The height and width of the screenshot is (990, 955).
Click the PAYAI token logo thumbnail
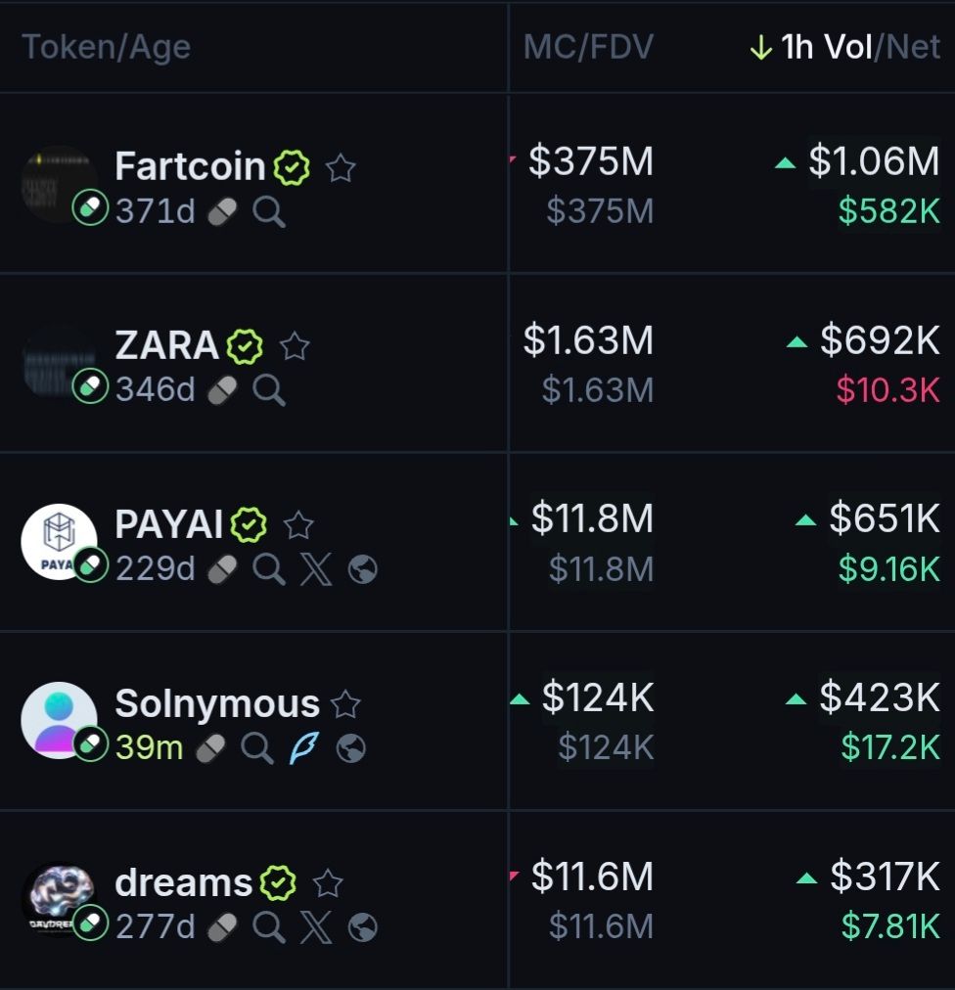[59, 541]
